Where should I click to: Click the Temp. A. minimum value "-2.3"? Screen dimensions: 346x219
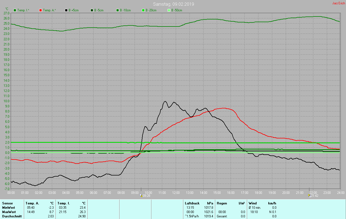pos(51,208)
